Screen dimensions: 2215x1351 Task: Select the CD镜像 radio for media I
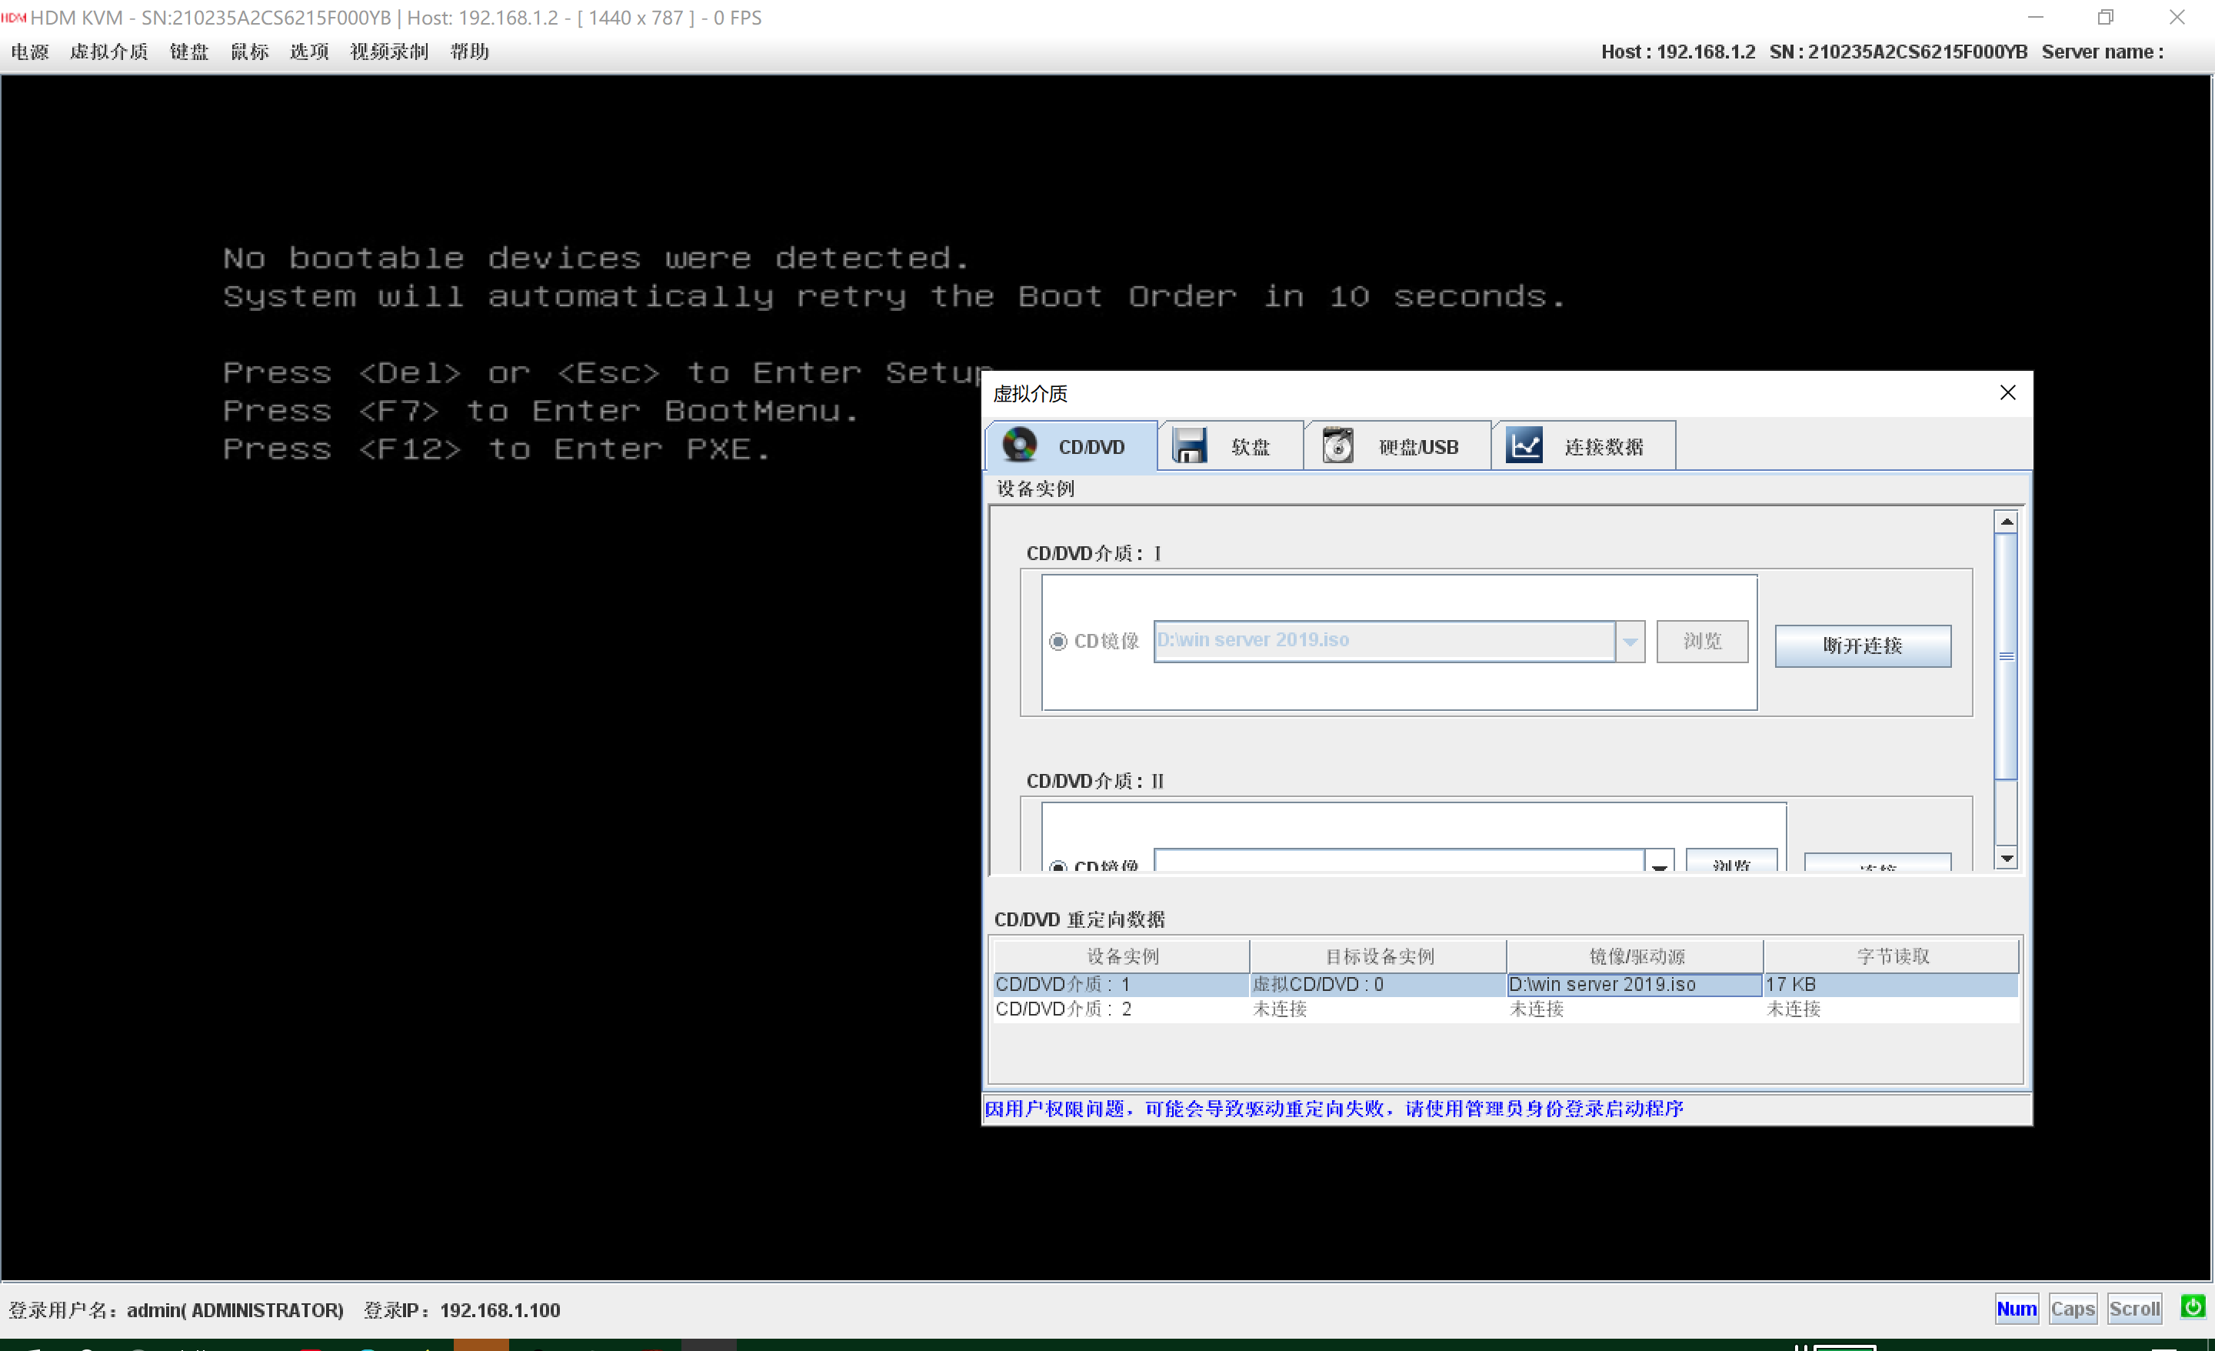tap(1058, 642)
